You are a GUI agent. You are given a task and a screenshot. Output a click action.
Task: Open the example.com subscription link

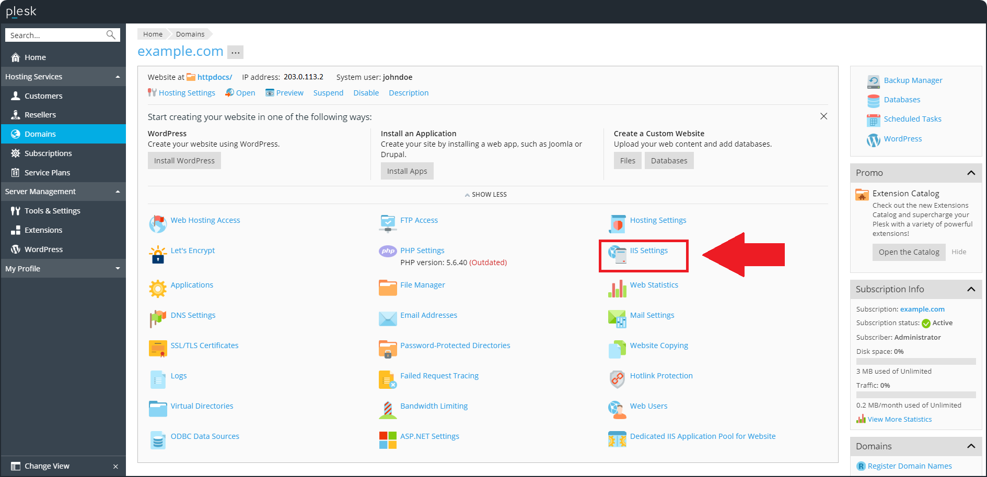coord(922,309)
